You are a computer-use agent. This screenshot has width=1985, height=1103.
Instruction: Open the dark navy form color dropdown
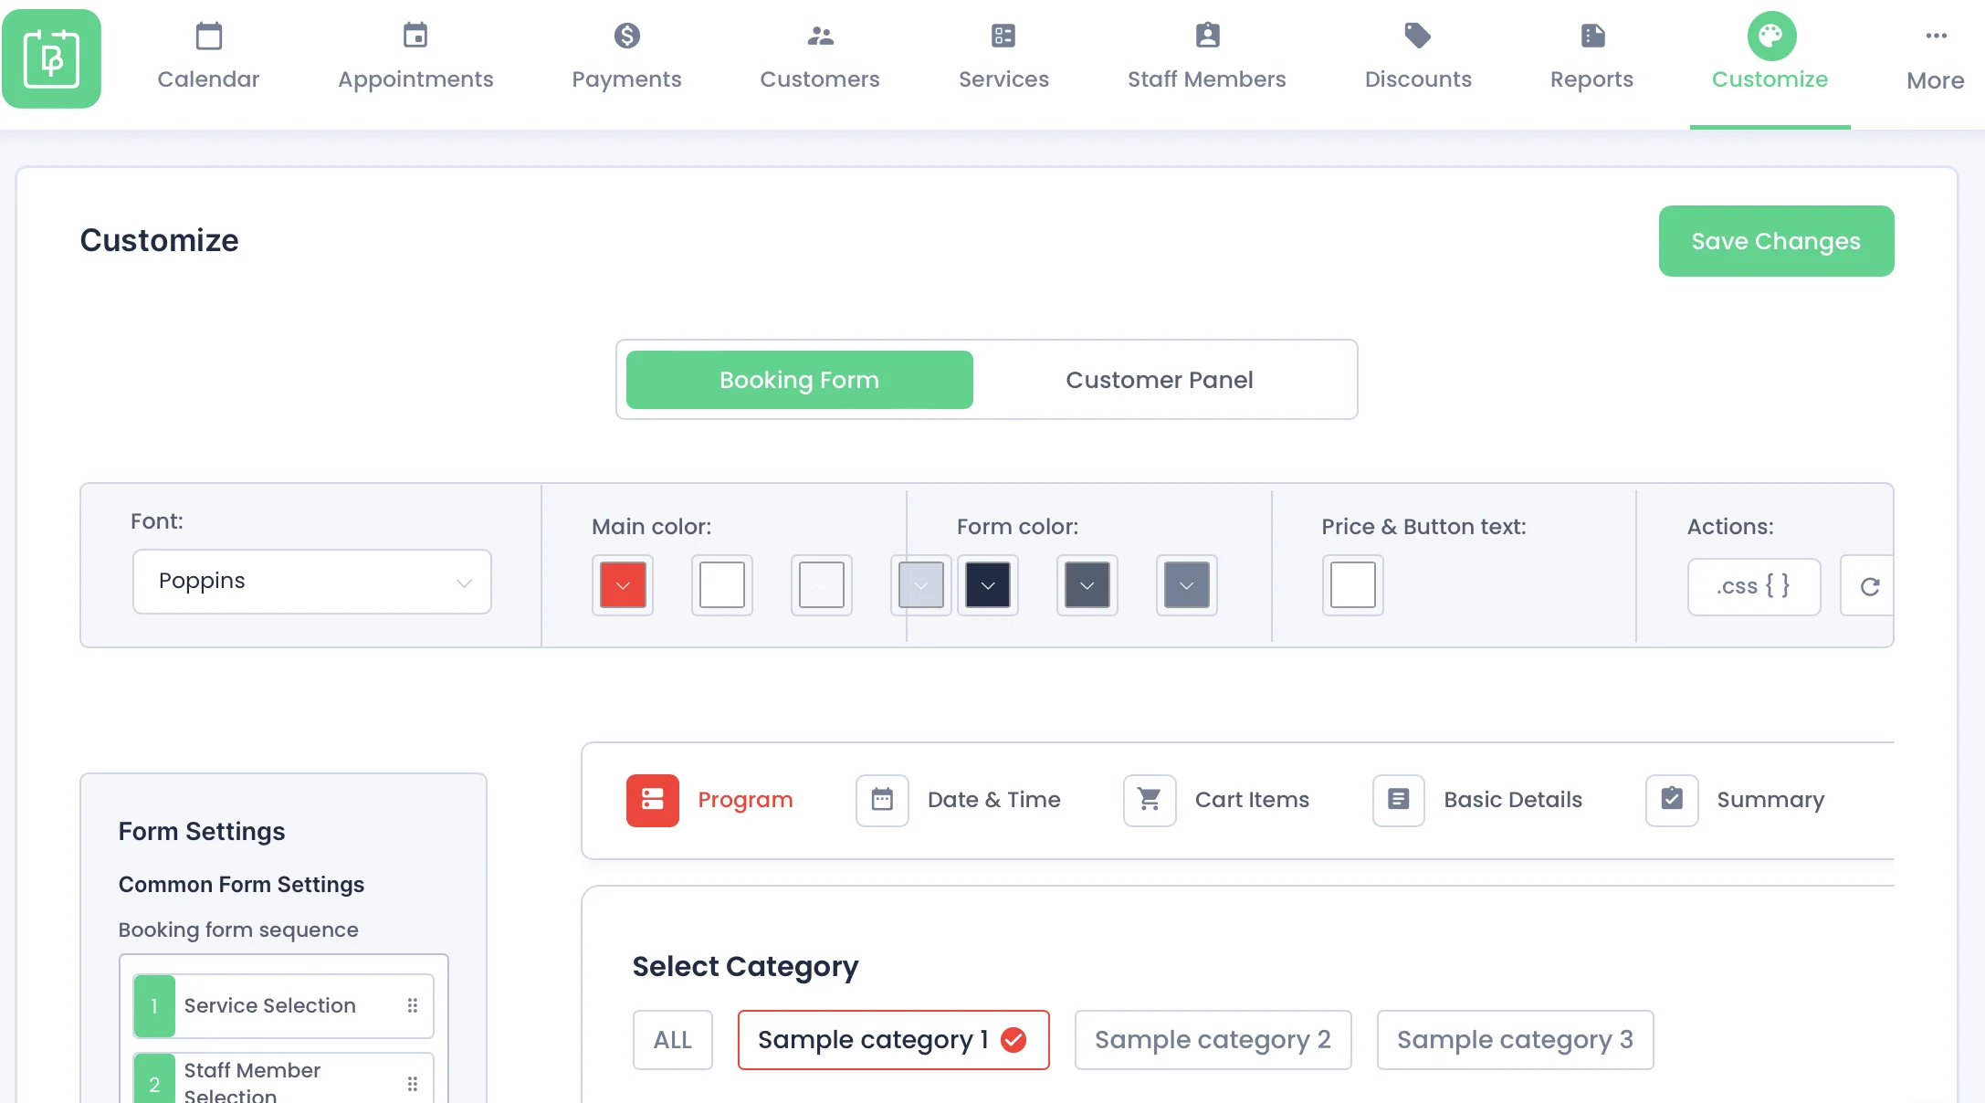tap(987, 585)
